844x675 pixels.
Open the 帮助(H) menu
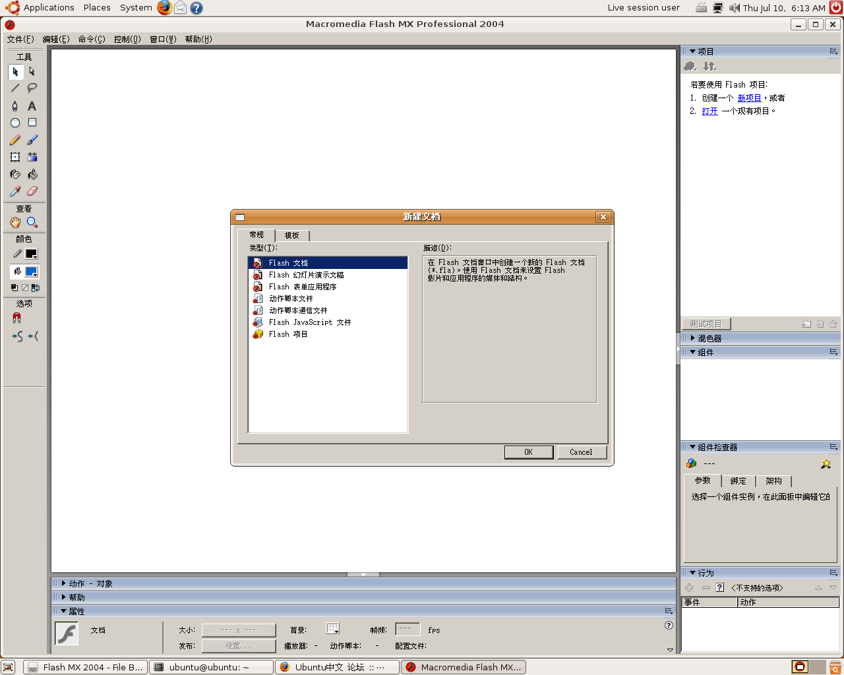click(198, 40)
